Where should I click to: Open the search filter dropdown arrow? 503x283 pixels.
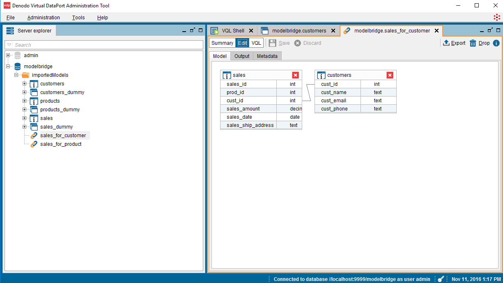coord(9,45)
